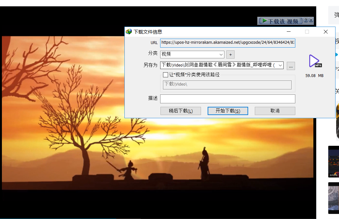
Task: Click the 下载该视频 button above the video
Action: pyautogui.click(x=281, y=21)
